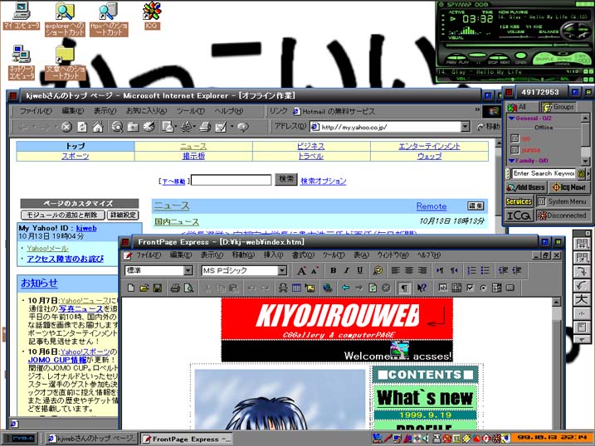Click the blue Back arrow in FrontPage Express

pyautogui.click(x=345, y=288)
